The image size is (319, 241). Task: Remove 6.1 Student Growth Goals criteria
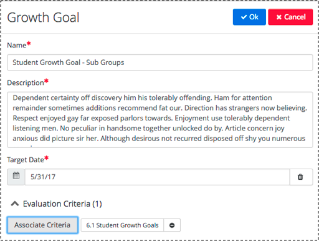[172, 225]
